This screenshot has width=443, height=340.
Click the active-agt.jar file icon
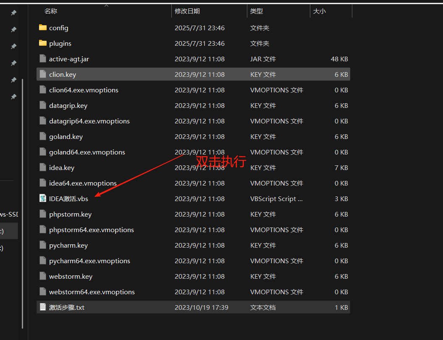pos(43,58)
